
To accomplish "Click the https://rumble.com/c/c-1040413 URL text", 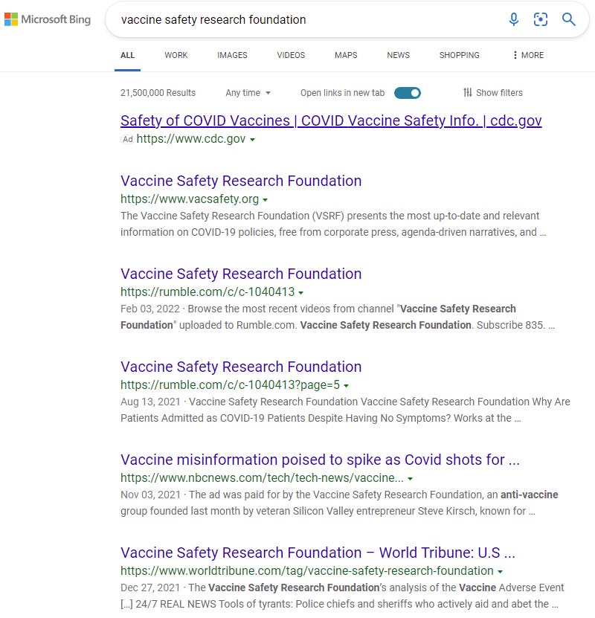I will coord(208,292).
